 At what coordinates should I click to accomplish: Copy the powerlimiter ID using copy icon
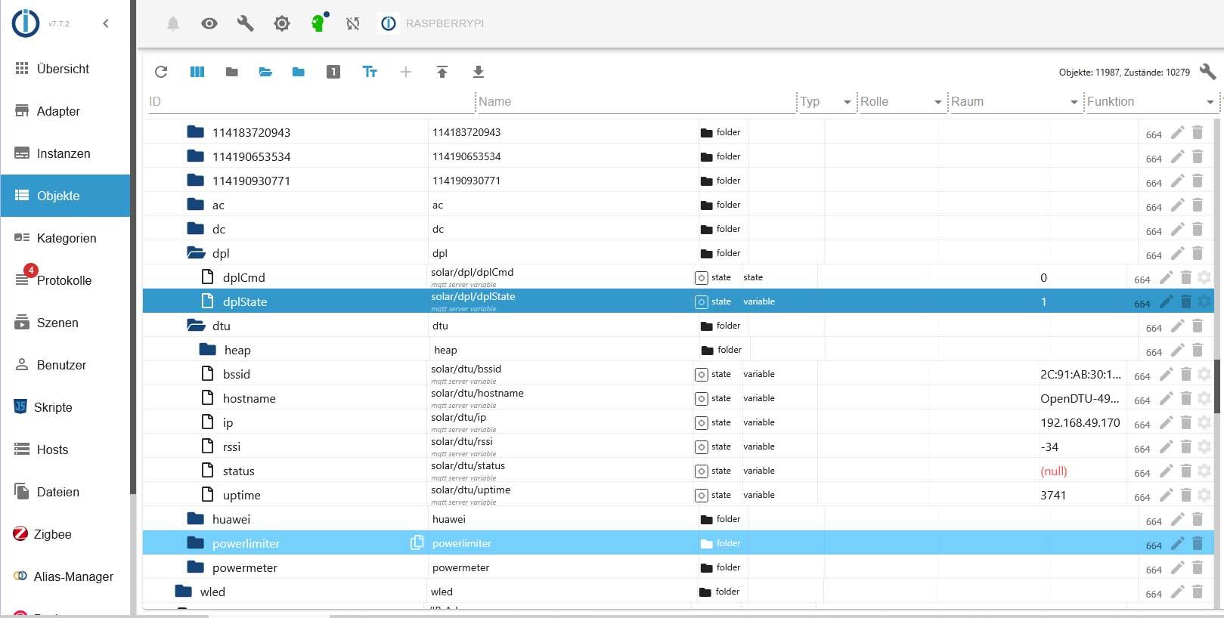pyautogui.click(x=417, y=542)
